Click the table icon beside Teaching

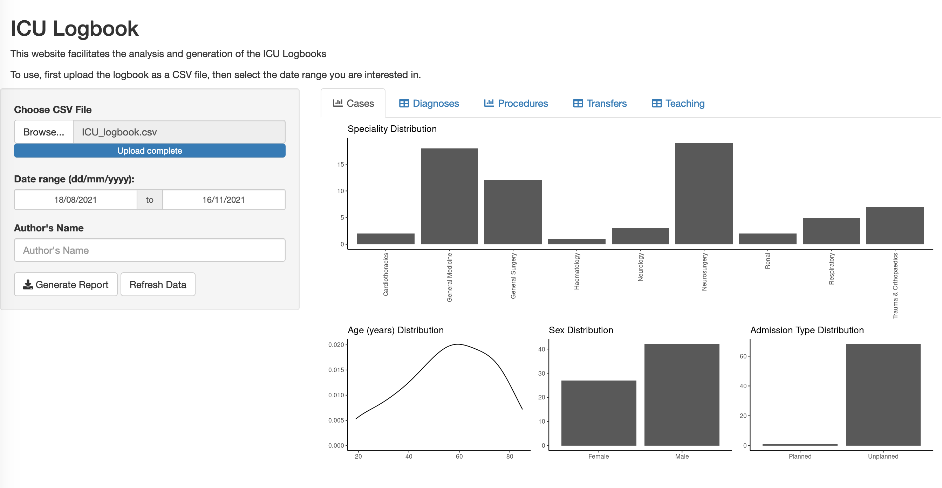(656, 103)
